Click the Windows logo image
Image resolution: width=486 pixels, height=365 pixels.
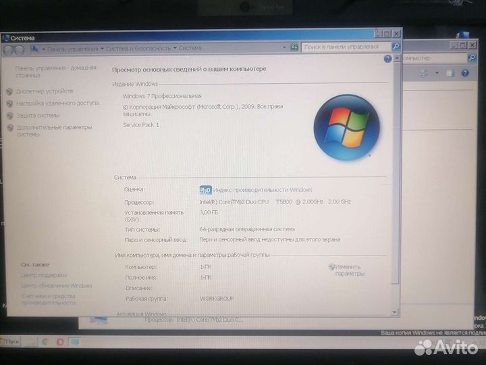tap(346, 127)
